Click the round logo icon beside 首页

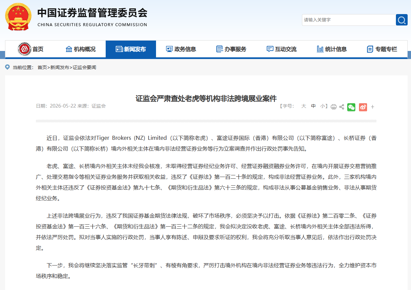24,49
